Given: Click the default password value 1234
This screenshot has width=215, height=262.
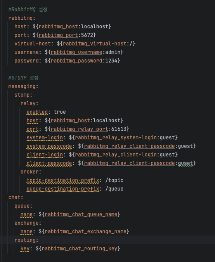Looking at the screenshot, I should click(x=111, y=61).
